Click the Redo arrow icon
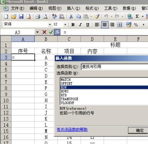This screenshot has height=144, width=148. click(x=117, y=17)
